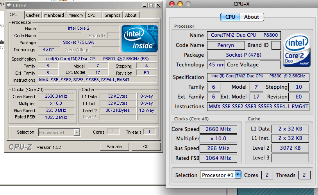
Task: Click the 2660 MHz Core Speed value
Action: [218, 129]
